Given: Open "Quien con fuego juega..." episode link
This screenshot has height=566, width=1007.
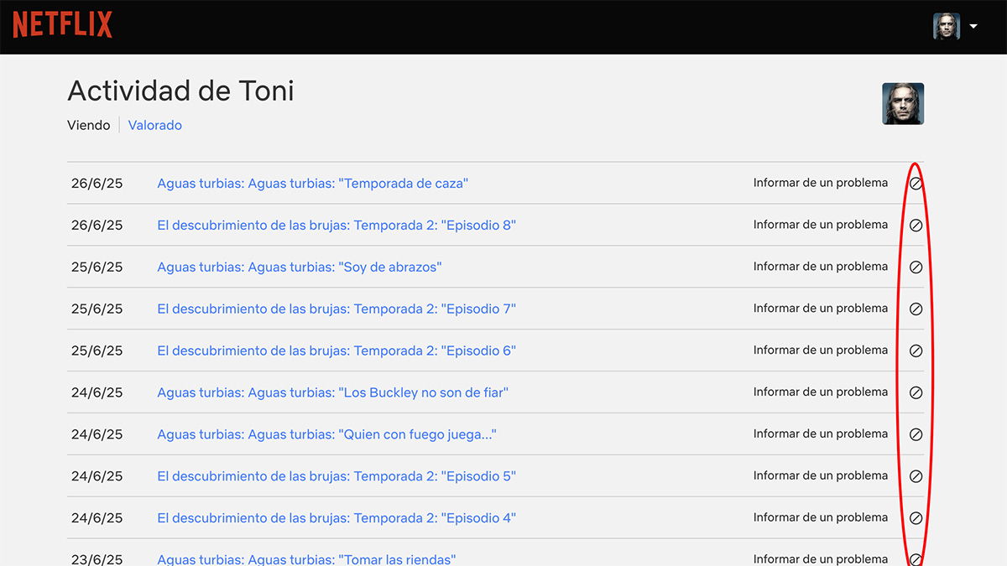Looking at the screenshot, I should [327, 434].
